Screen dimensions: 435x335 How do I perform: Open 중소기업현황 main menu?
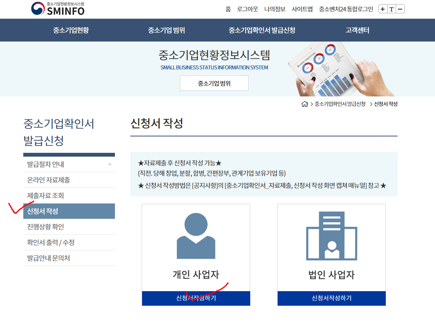point(71,30)
